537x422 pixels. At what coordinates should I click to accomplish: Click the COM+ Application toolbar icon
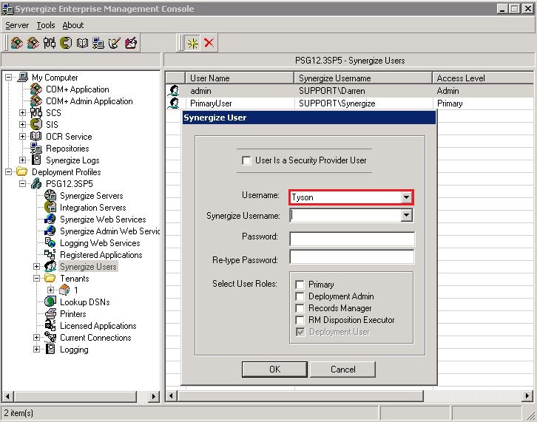17,43
